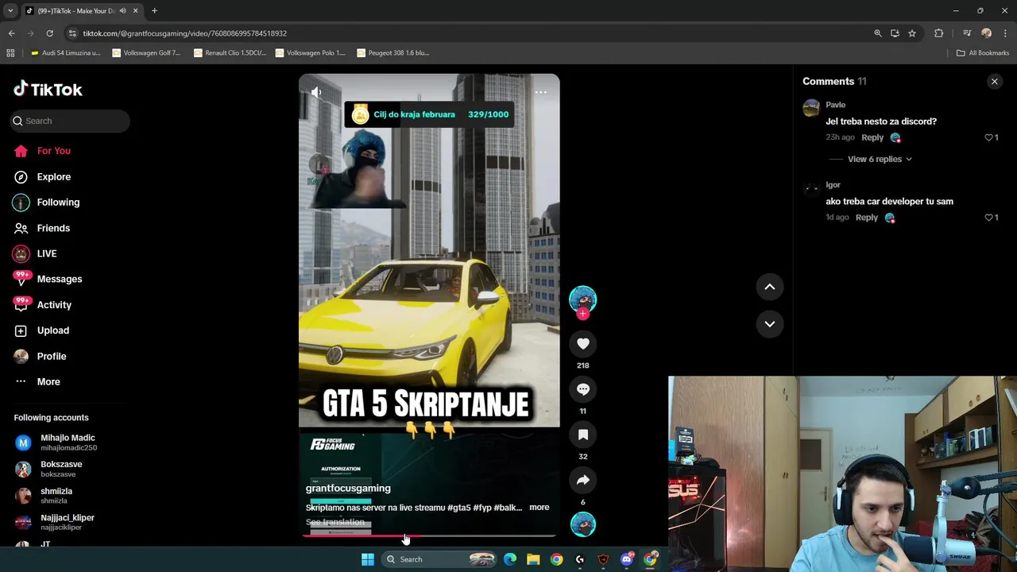Share the video with arrow icon
Viewport: 1017px width, 572px height.
[582, 480]
